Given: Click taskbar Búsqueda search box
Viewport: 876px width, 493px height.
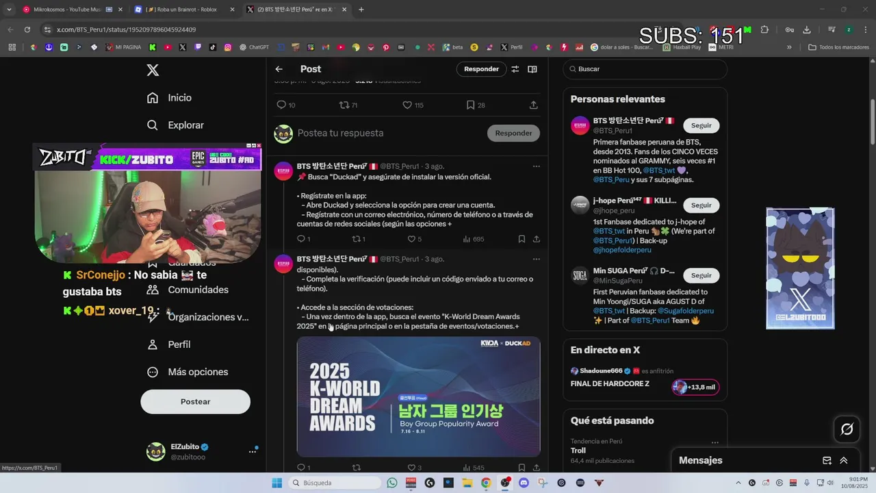Looking at the screenshot, I should coord(334,483).
